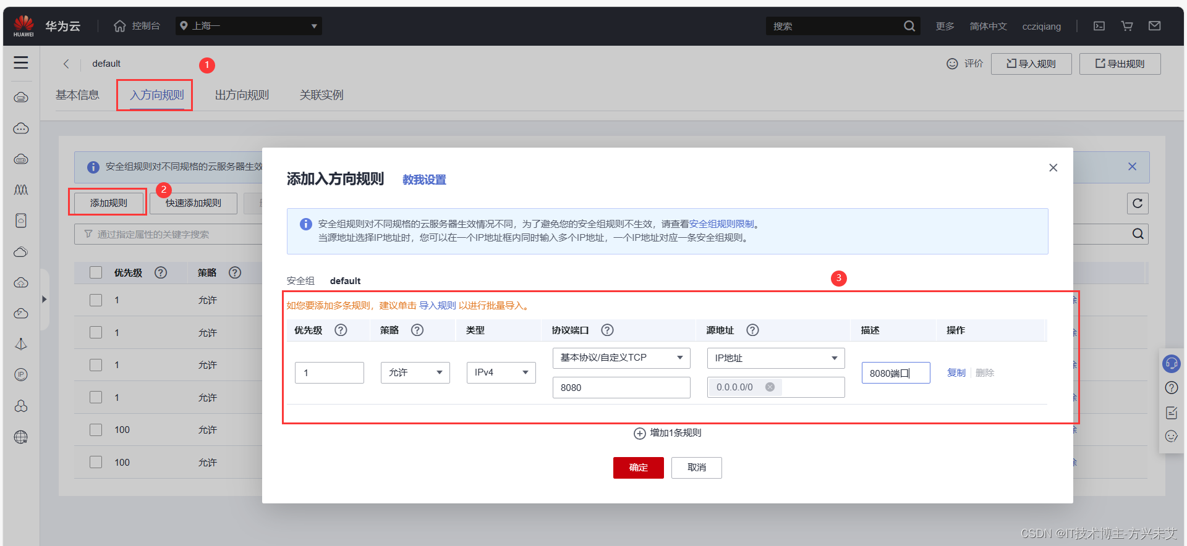This screenshot has width=1187, height=546.
Task: Open the messages mail icon
Action: (1155, 26)
